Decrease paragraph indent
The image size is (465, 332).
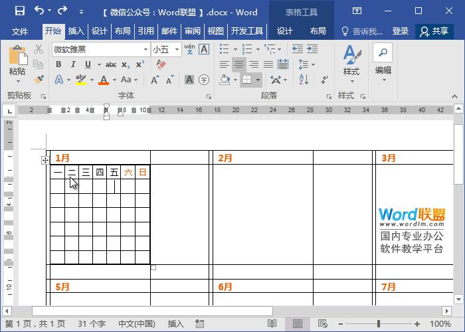297,49
